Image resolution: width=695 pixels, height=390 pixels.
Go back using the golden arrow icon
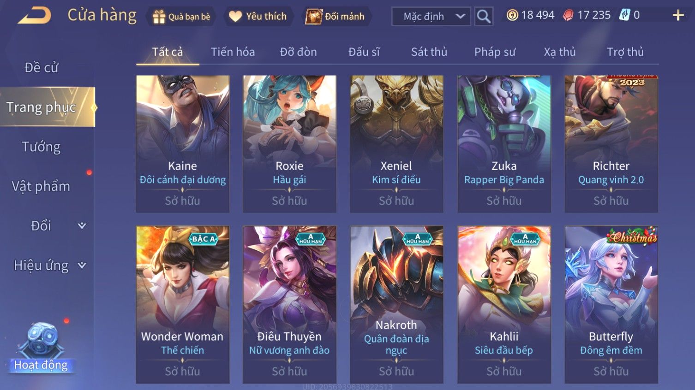point(35,15)
